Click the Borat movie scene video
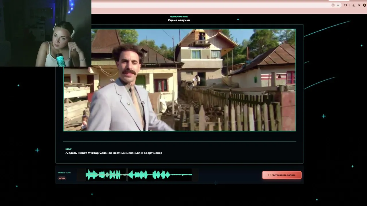This screenshot has width=367, height=206. click(179, 80)
